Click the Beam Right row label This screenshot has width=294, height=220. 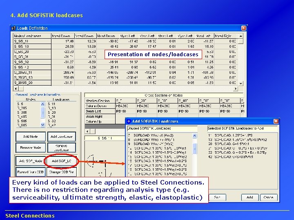pyautogui.click(x=100, y=117)
